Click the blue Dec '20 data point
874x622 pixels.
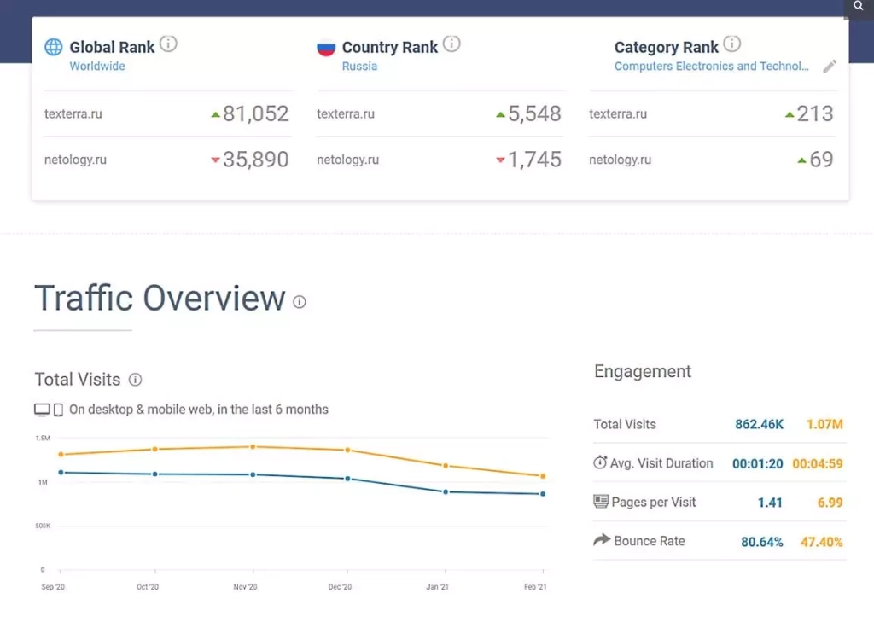click(x=348, y=478)
